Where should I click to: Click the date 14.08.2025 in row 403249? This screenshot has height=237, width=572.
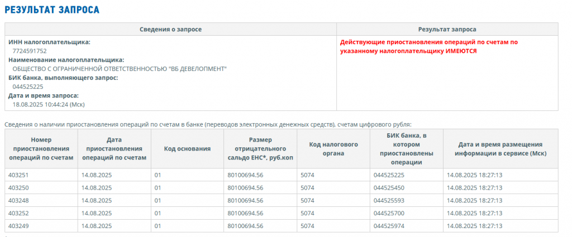pyautogui.click(x=97, y=226)
